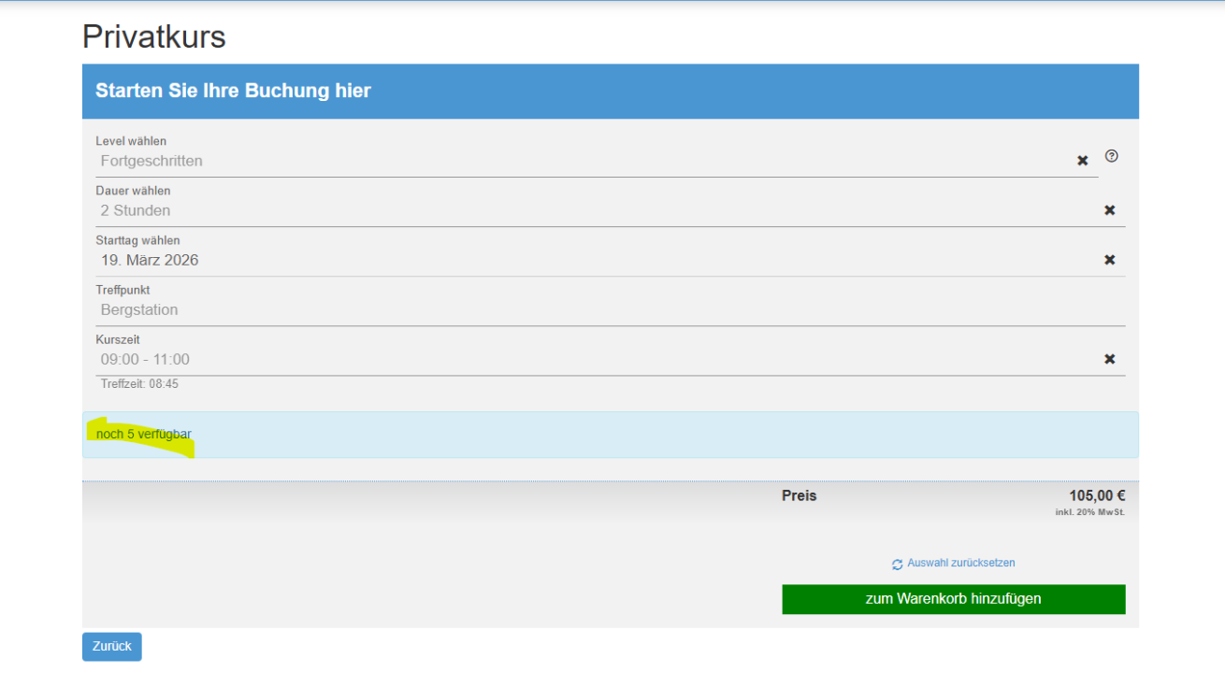Clear the Dauer wählen selection
Viewport: 1225px width, 673px height.
(x=1110, y=210)
